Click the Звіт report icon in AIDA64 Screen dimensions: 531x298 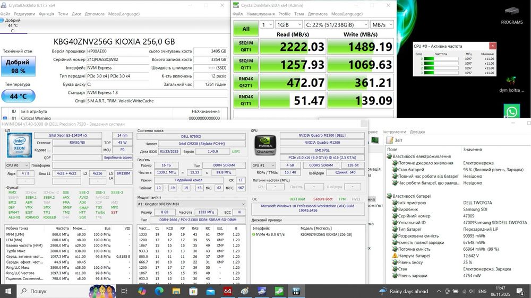click(x=390, y=140)
